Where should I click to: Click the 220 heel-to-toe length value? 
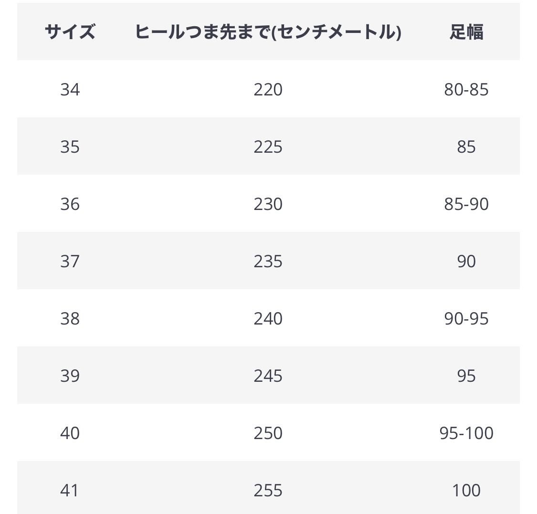[x=268, y=89]
